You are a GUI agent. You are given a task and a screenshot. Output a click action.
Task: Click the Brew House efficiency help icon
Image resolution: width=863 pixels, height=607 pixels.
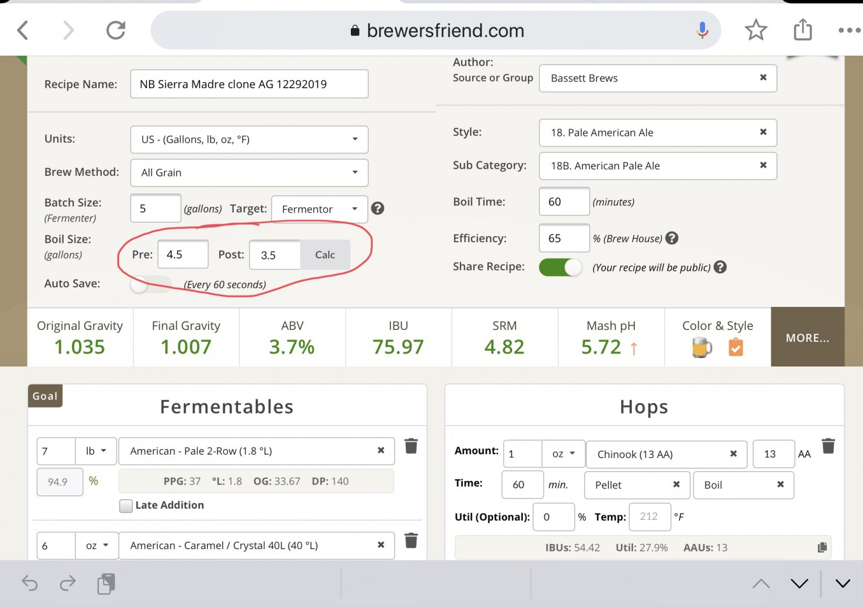[672, 238]
